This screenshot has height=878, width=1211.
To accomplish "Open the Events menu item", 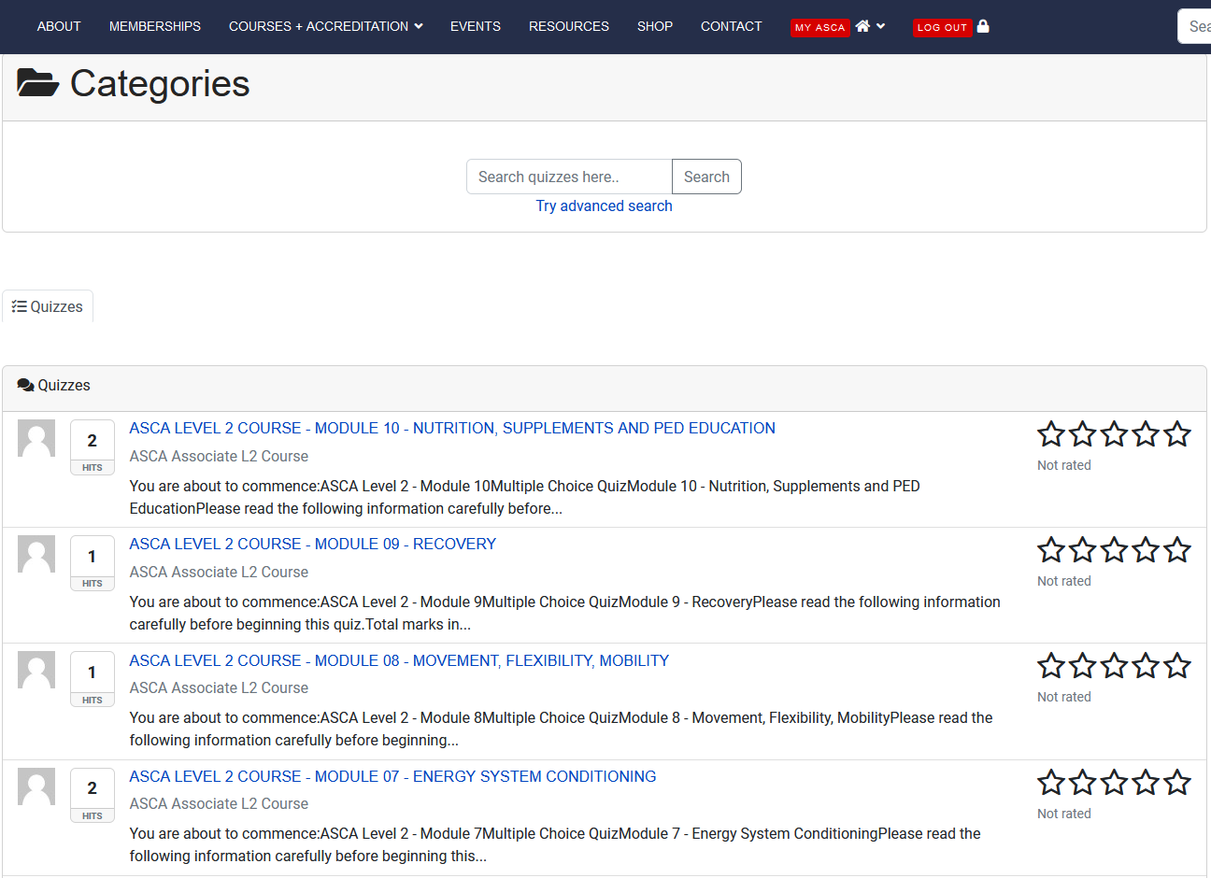I will 475,26.
